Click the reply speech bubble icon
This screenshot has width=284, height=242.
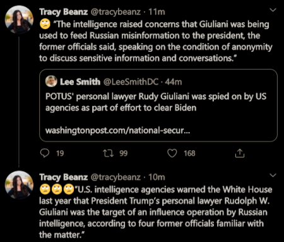[45, 153]
